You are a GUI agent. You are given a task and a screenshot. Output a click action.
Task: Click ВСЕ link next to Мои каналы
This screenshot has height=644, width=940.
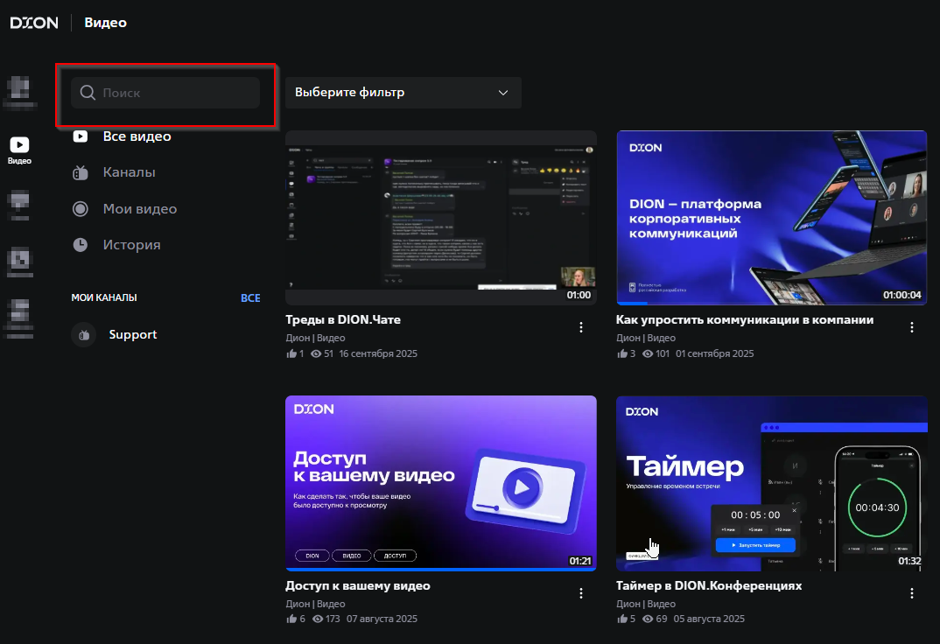(250, 298)
